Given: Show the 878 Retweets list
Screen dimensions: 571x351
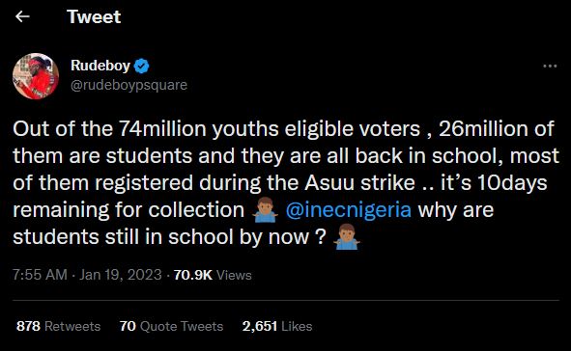Looking at the screenshot, I should (x=59, y=326).
